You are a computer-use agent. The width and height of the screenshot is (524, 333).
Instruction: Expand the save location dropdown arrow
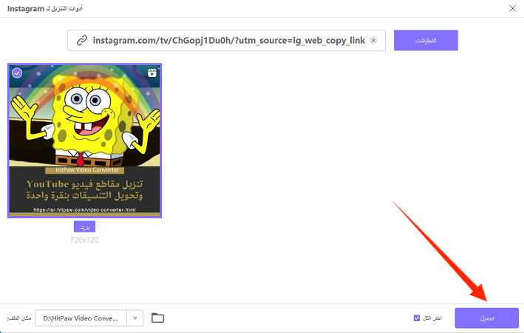pos(135,318)
